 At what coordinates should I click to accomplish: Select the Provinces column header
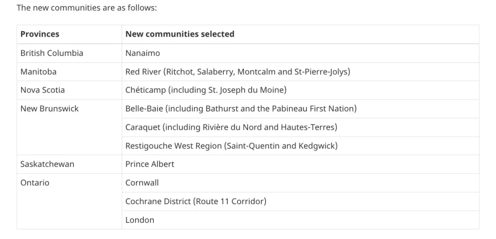click(40, 34)
